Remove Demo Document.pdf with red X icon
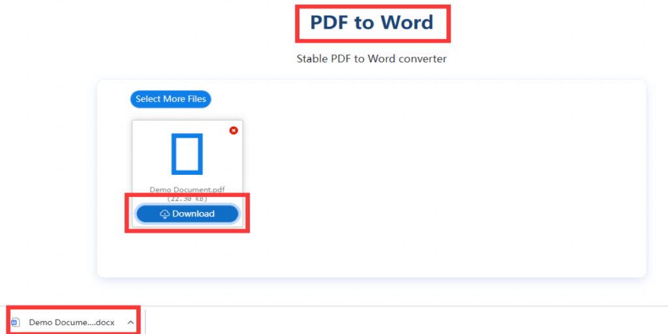 click(x=234, y=130)
